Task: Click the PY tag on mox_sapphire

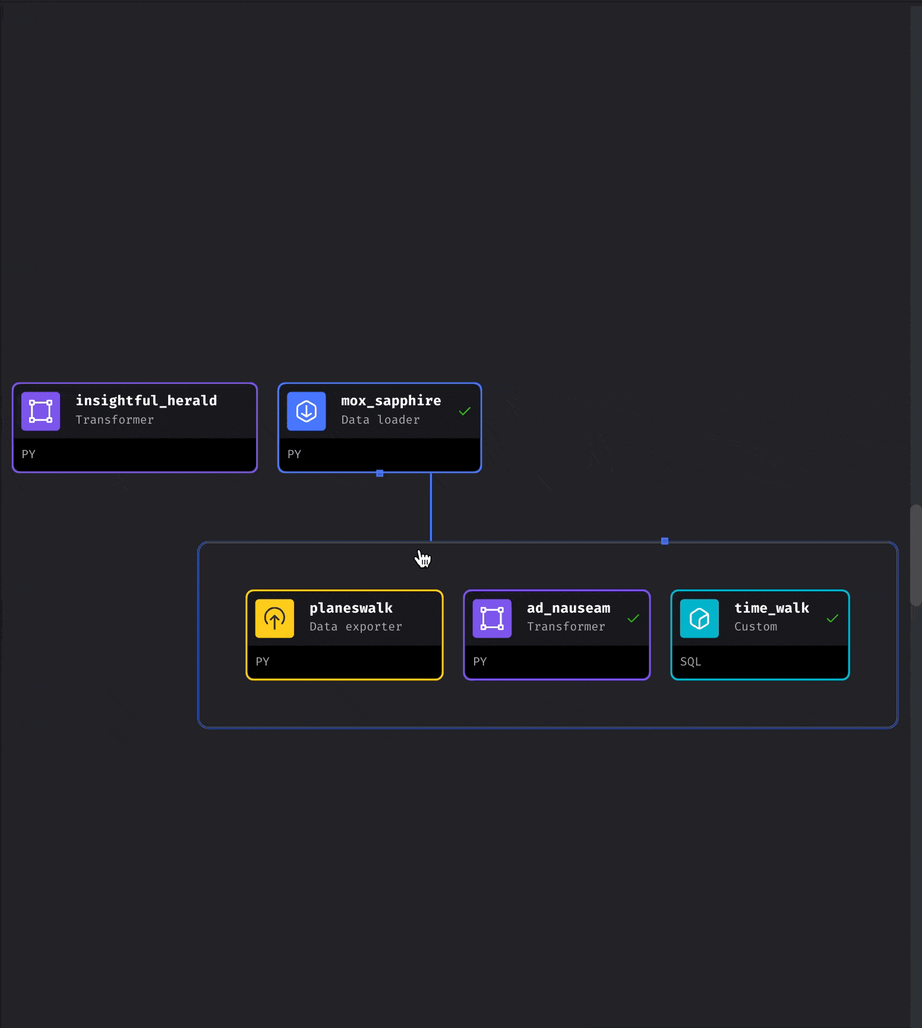Action: click(294, 454)
